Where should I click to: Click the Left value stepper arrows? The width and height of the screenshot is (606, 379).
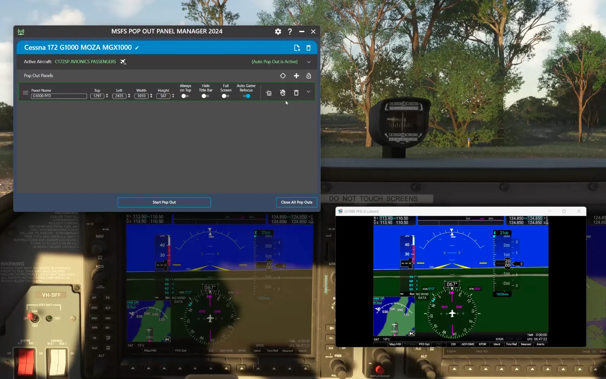(x=129, y=96)
